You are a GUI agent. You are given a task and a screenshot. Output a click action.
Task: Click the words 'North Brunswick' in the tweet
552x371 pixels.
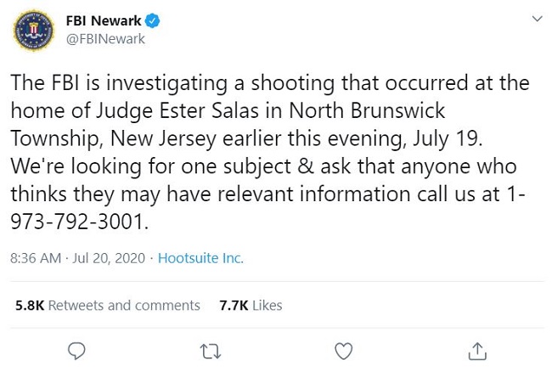pyautogui.click(x=367, y=110)
